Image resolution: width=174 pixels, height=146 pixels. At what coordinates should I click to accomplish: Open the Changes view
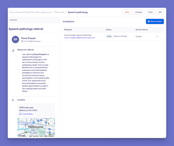(139, 12)
